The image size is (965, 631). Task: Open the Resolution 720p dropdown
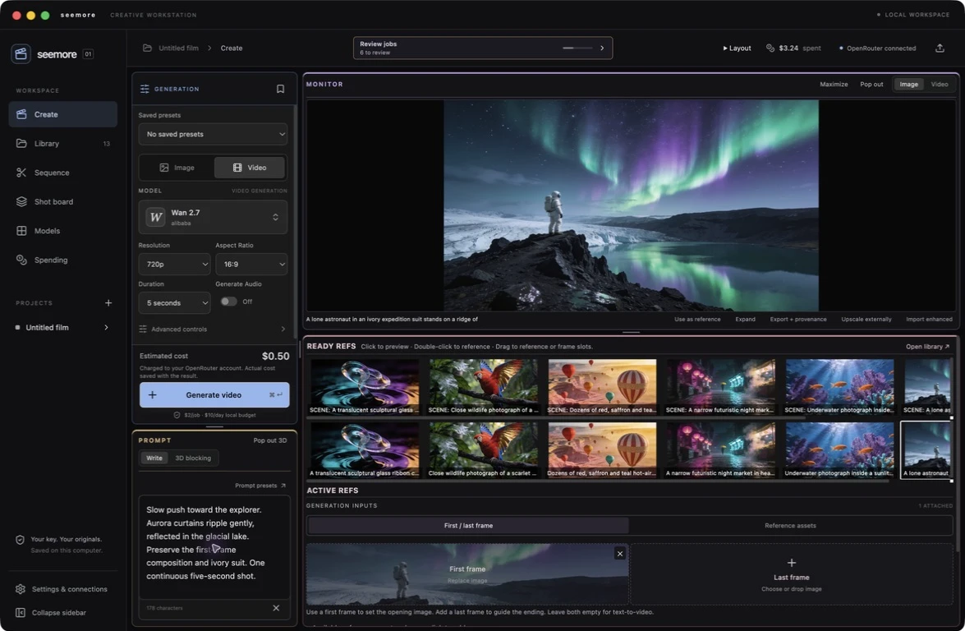(x=174, y=264)
